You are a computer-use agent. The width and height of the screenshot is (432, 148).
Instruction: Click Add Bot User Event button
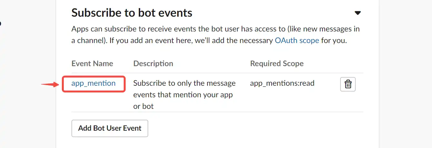tap(110, 128)
